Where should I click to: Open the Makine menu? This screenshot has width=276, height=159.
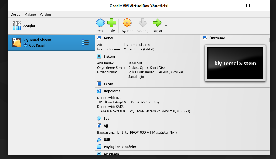click(30, 14)
